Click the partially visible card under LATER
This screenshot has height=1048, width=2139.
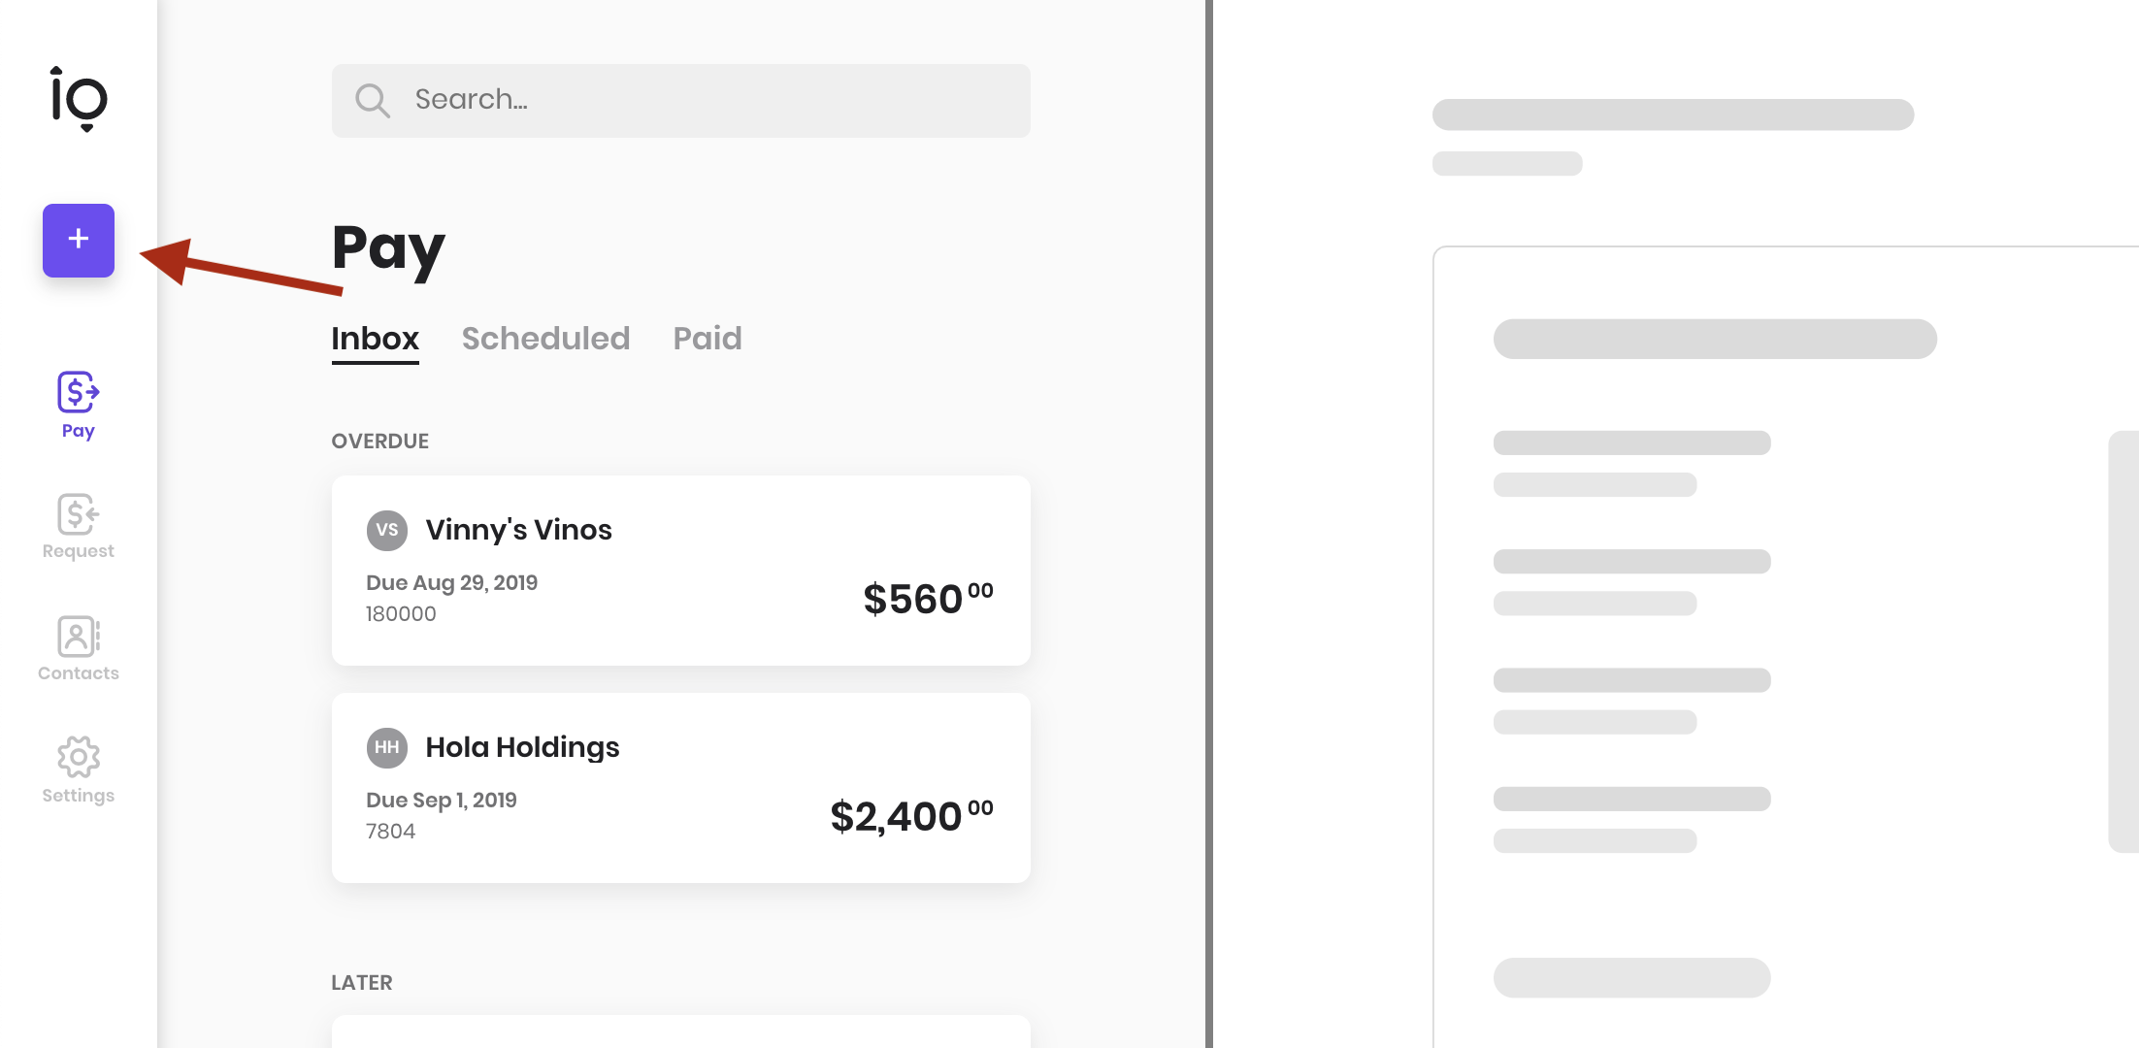click(x=681, y=1032)
